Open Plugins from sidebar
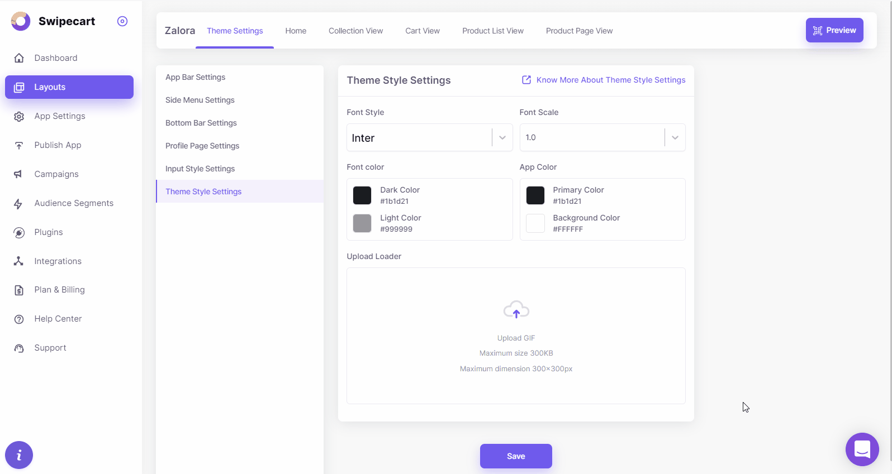The width and height of the screenshot is (892, 474). [x=69, y=232]
